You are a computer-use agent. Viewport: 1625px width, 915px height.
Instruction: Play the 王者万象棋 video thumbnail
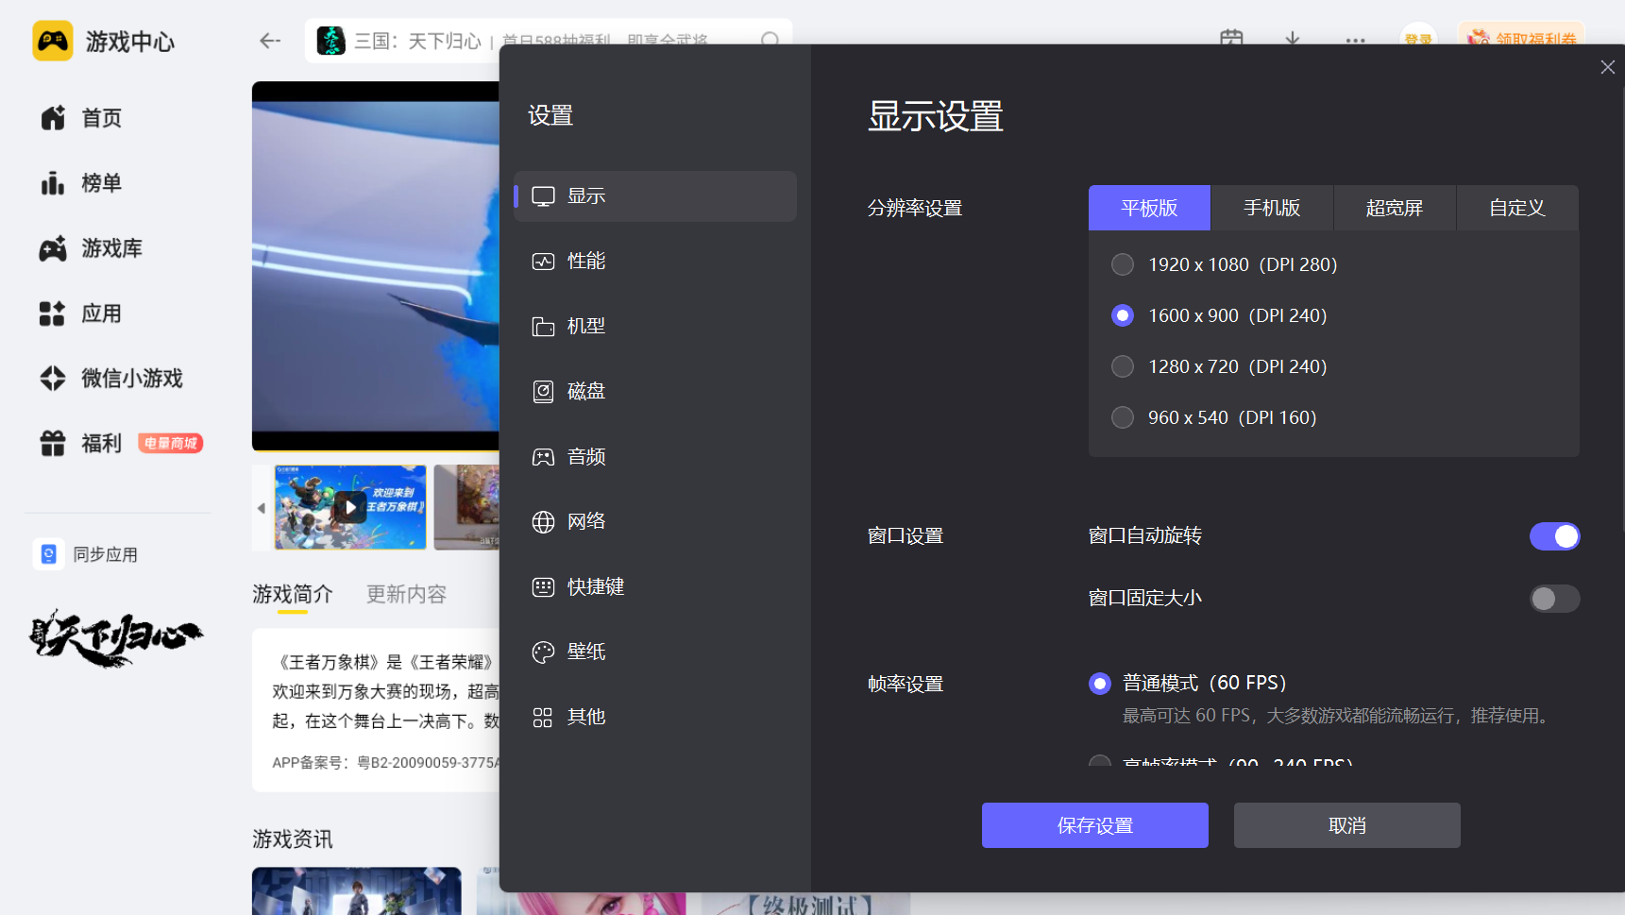[x=350, y=508]
